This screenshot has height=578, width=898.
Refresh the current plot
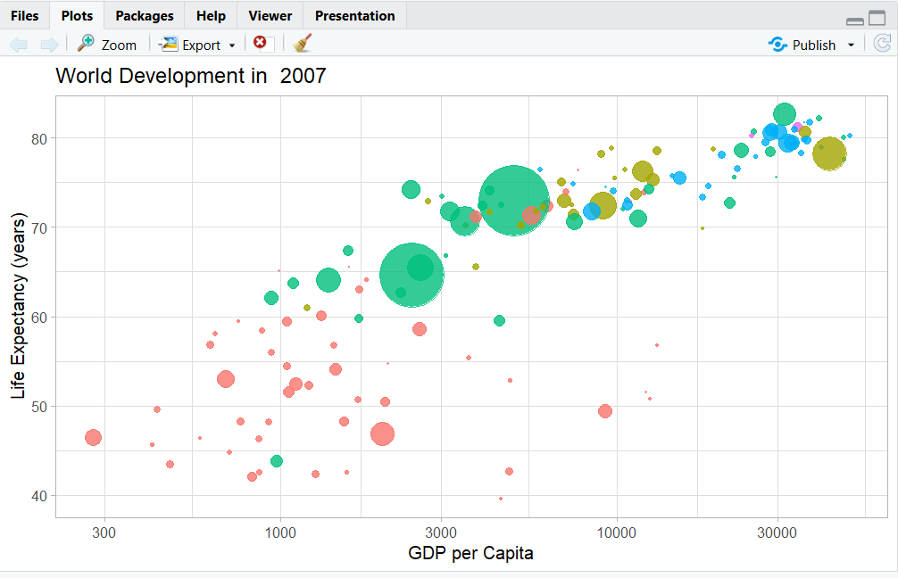pos(882,44)
